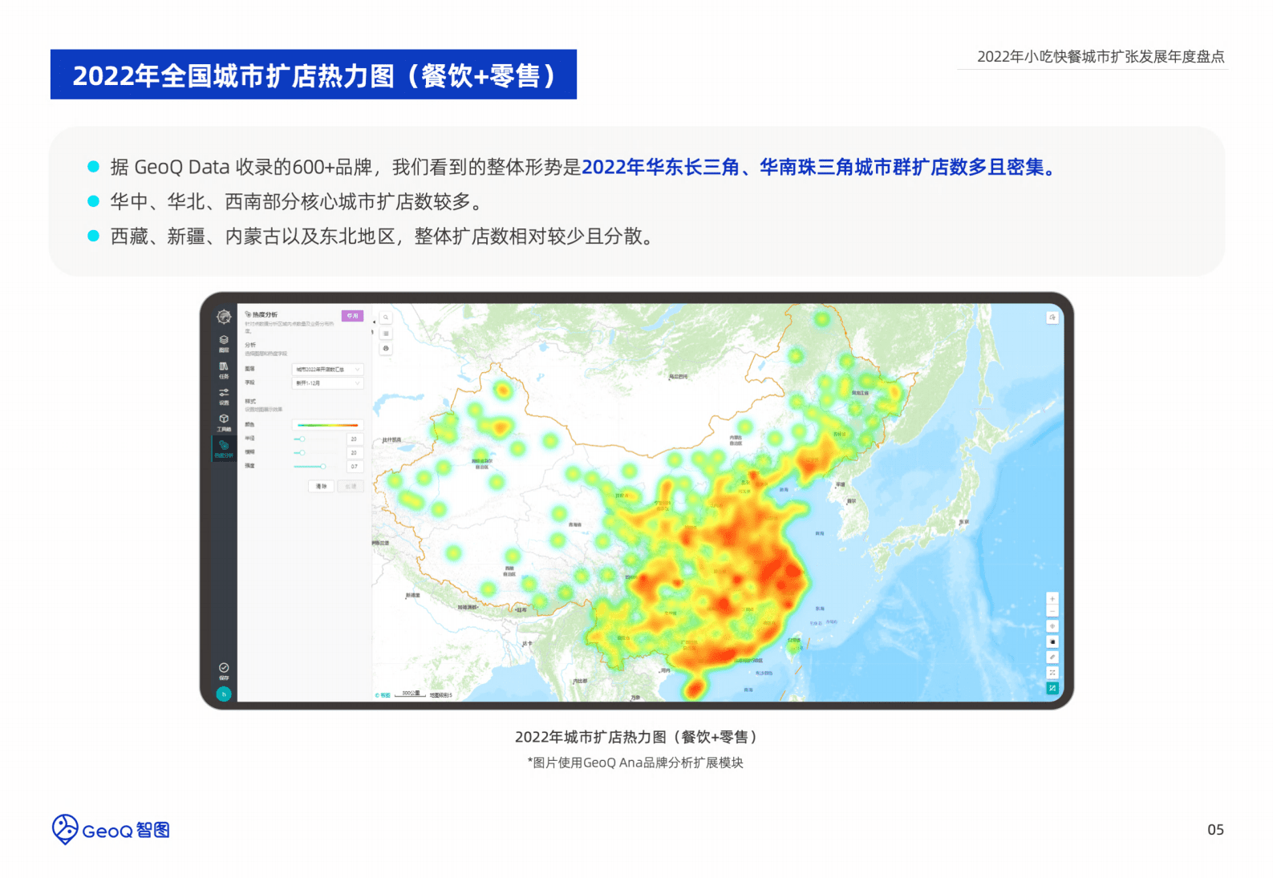
Task: Click the map print icon
Action: coord(386,348)
